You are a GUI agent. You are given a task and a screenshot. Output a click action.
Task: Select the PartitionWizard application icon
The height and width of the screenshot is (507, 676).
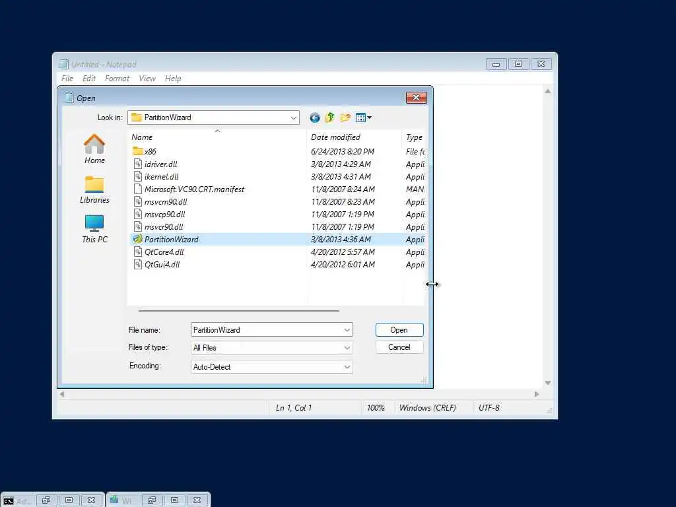(x=137, y=239)
